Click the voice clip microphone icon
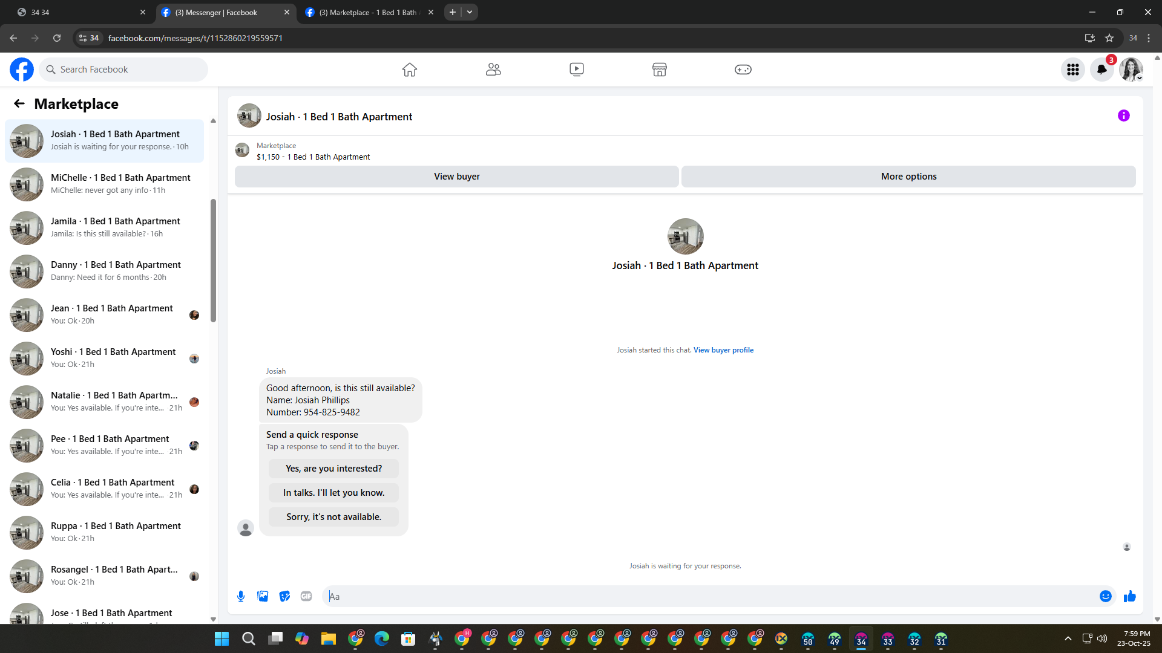 (241, 596)
